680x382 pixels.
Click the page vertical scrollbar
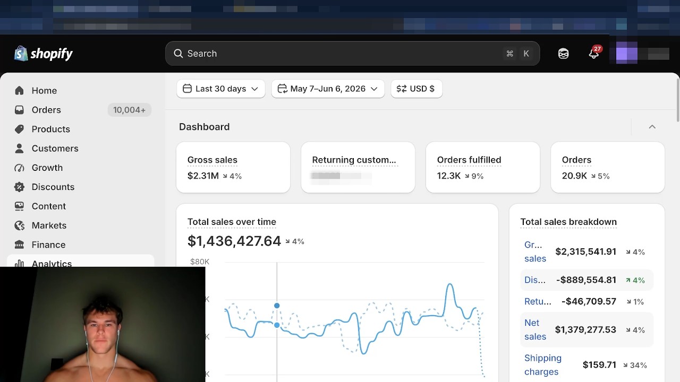coord(677,99)
